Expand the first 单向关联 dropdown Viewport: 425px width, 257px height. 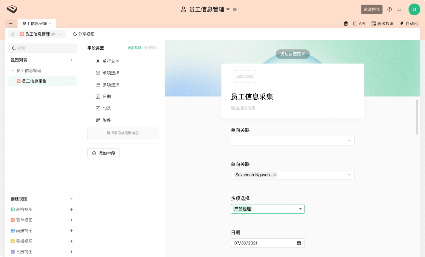pyautogui.click(x=349, y=141)
